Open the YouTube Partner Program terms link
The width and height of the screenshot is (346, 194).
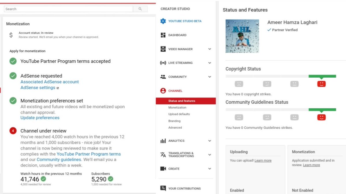89,154
